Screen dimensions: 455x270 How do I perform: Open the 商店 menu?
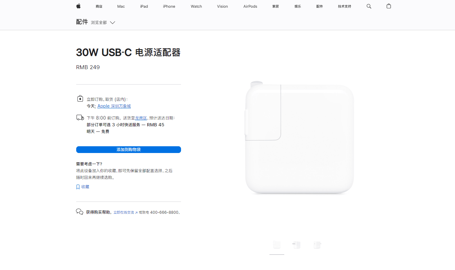(99, 6)
